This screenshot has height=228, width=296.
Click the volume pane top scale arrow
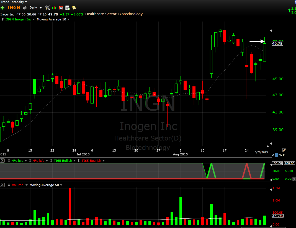271,189
